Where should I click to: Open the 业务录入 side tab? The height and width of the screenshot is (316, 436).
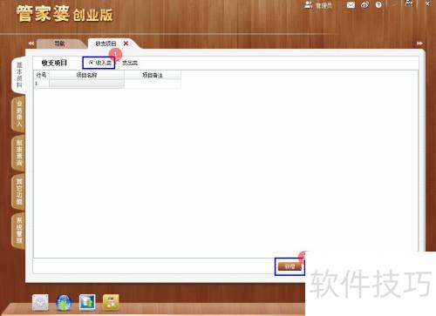click(19, 114)
